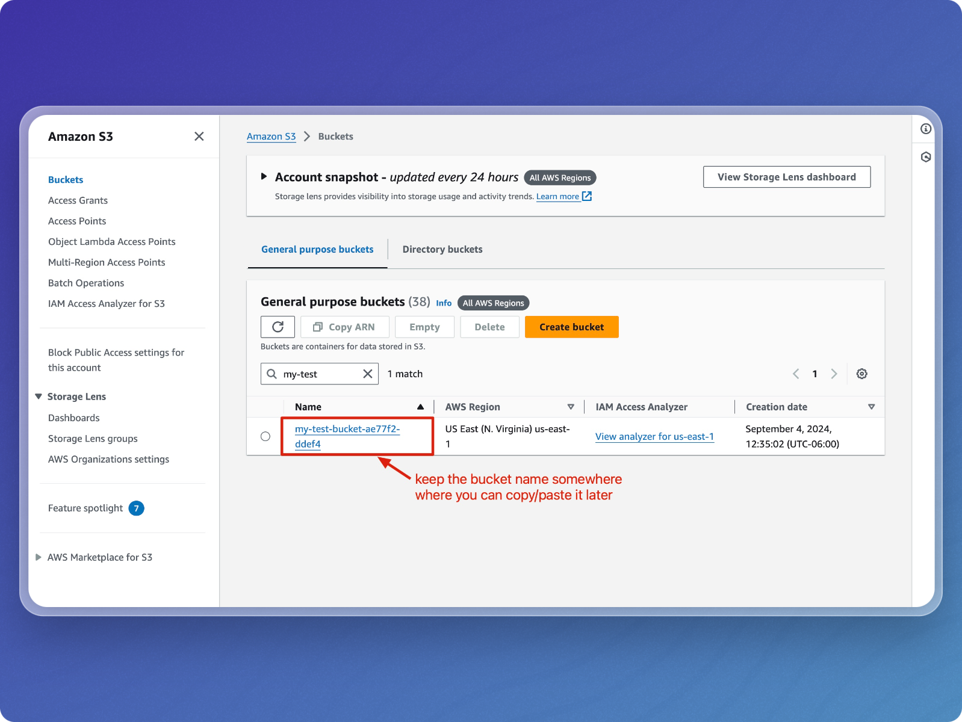Close the Amazon S3 sidebar panel
This screenshot has width=962, height=722.
click(x=199, y=137)
